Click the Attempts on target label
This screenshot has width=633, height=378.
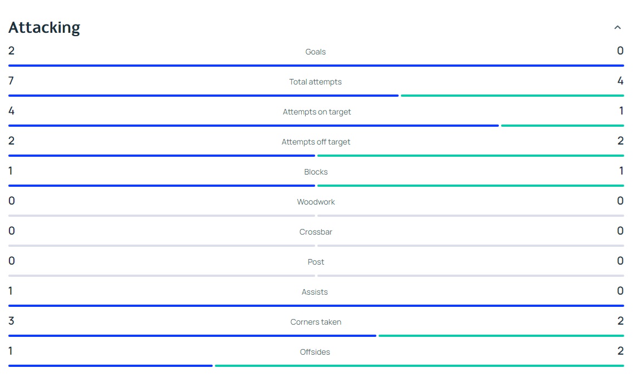(316, 112)
